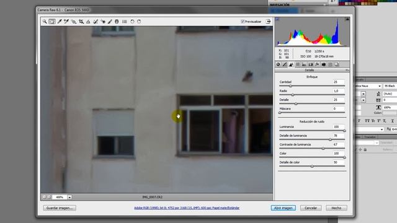Click the Cantidad slider handle
397x223 pixels.
click(290, 86)
